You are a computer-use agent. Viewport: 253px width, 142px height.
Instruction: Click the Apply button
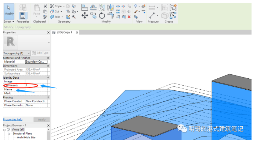click(x=41, y=120)
